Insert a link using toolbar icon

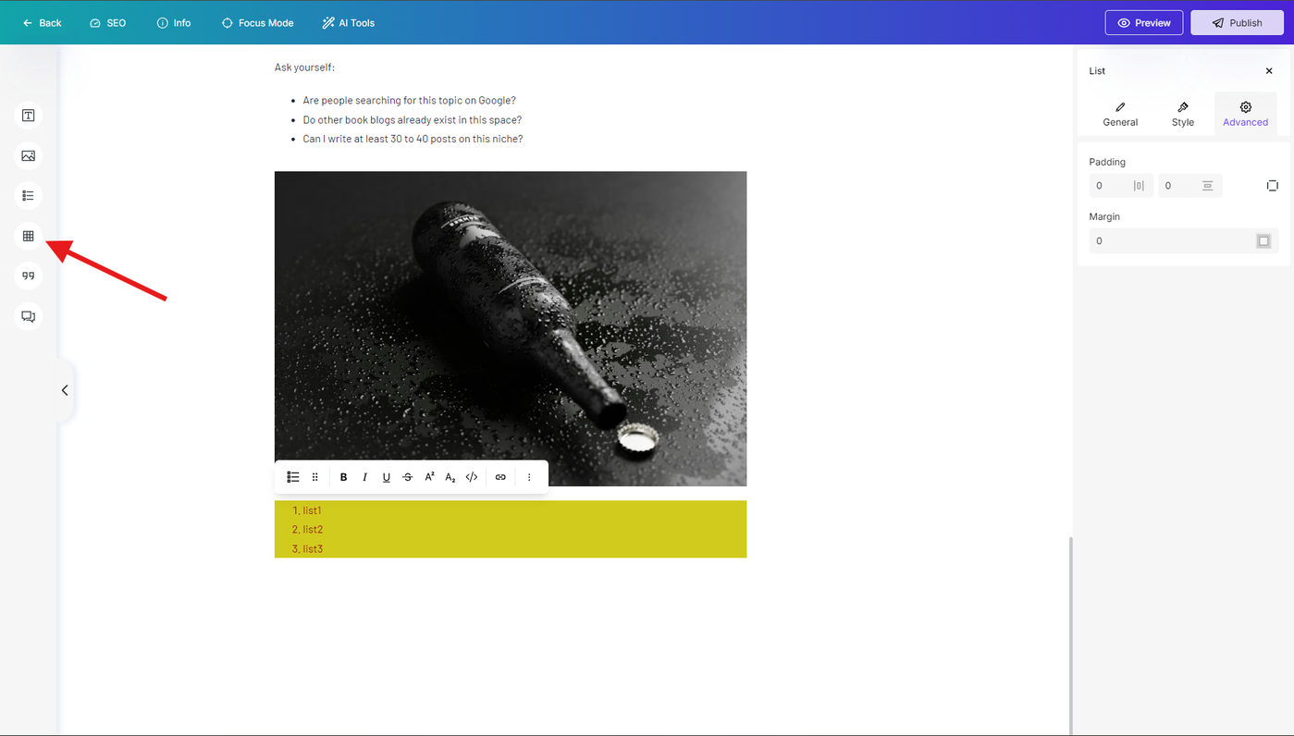[500, 477]
